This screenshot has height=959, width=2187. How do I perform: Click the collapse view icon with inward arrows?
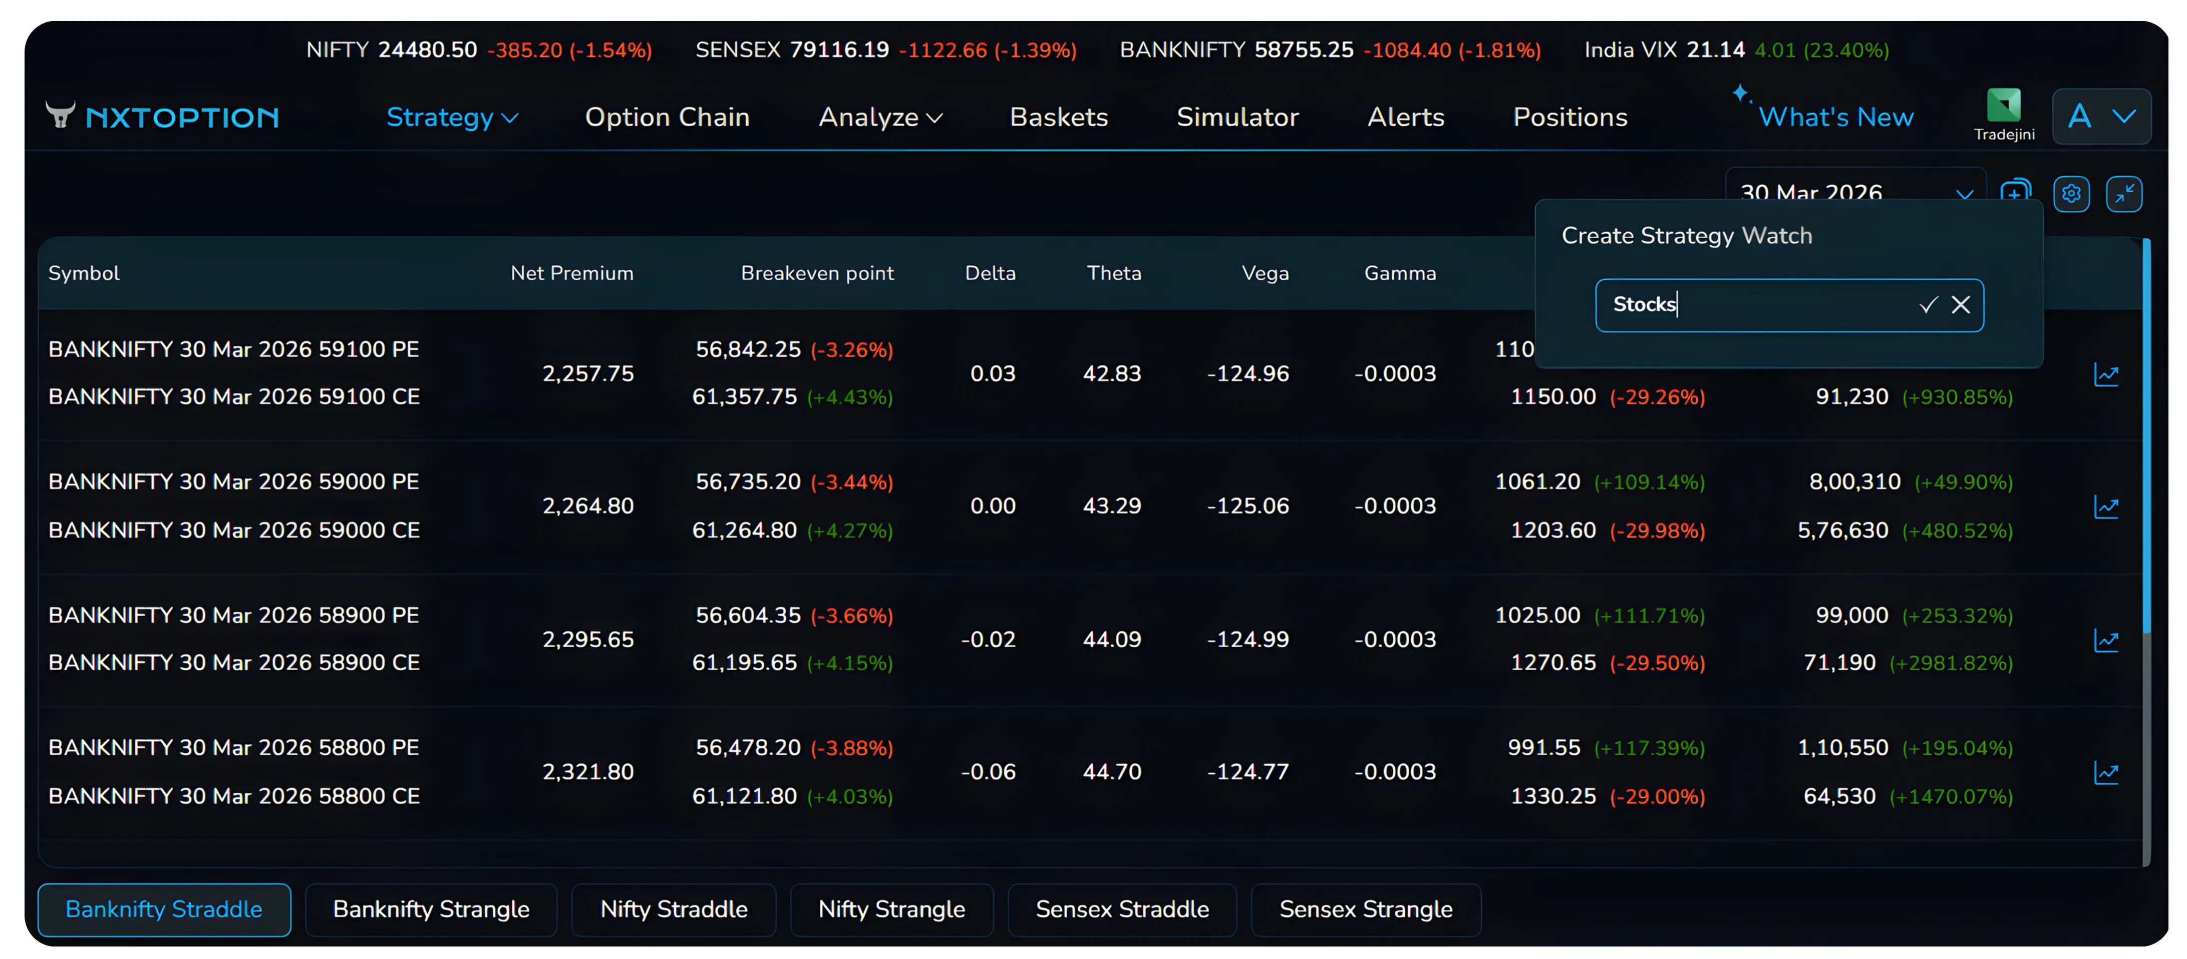pyautogui.click(x=2126, y=194)
